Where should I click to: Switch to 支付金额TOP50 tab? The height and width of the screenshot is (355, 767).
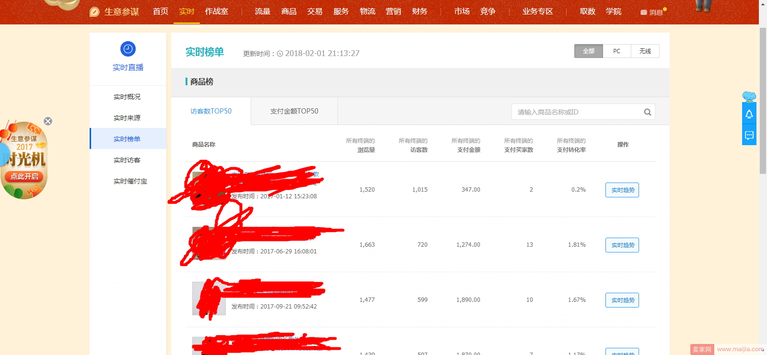[294, 111]
